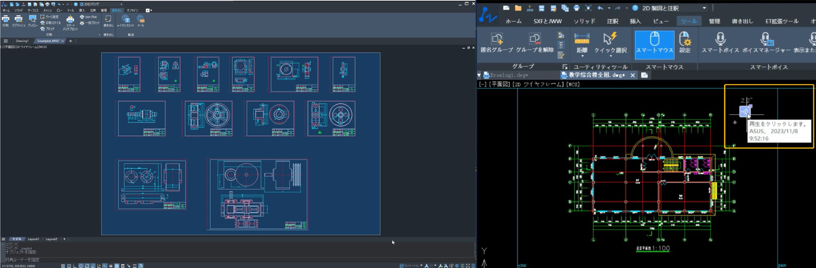This screenshot has height=268, width=816.
Task: Click the print icon in right window quick toolbar
Action: click(x=576, y=8)
